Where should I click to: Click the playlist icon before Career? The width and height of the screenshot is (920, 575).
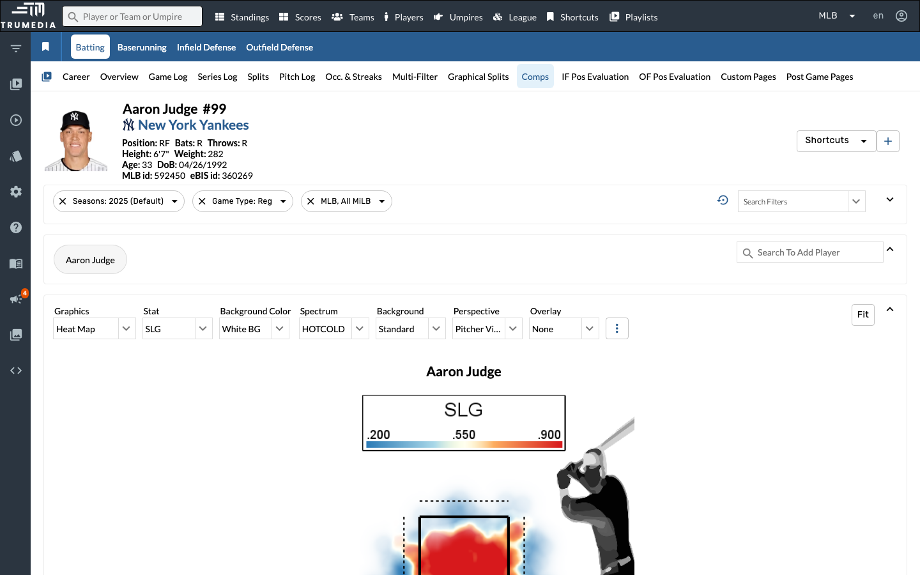click(x=47, y=77)
